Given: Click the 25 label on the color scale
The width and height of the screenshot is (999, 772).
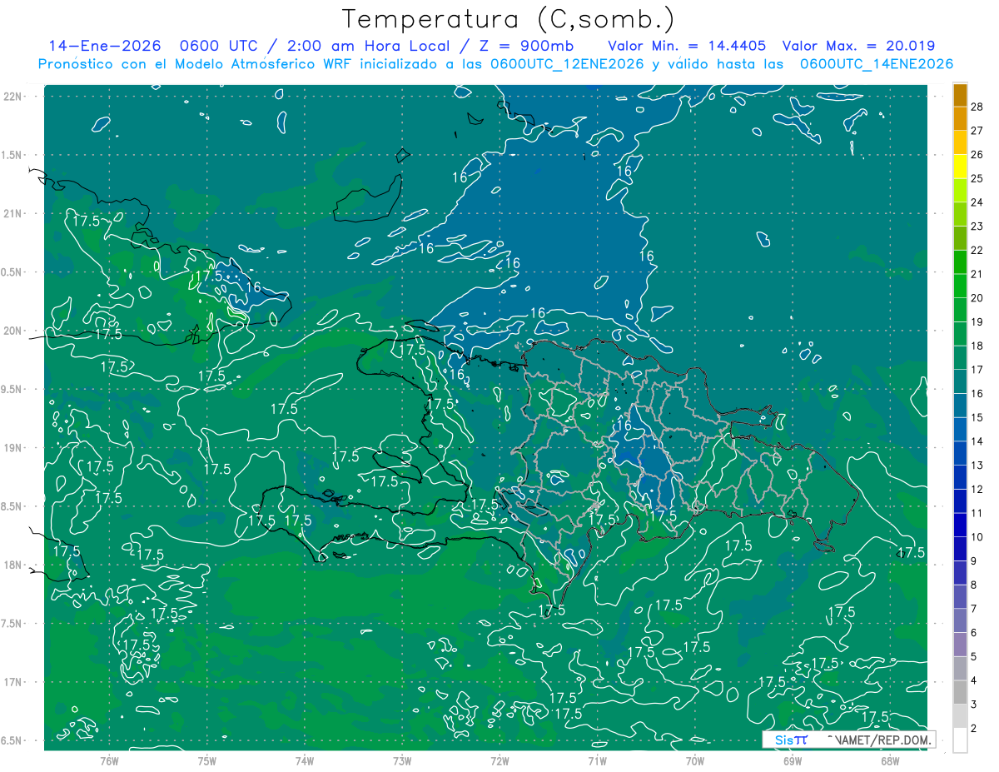Looking at the screenshot, I should click(977, 178).
